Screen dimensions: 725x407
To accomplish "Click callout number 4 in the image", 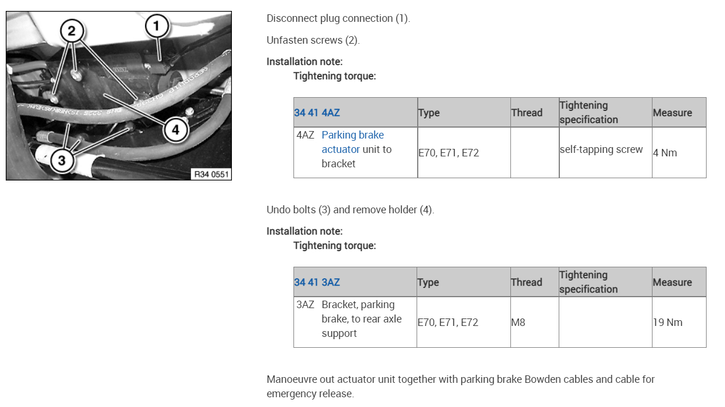I will 175,130.
